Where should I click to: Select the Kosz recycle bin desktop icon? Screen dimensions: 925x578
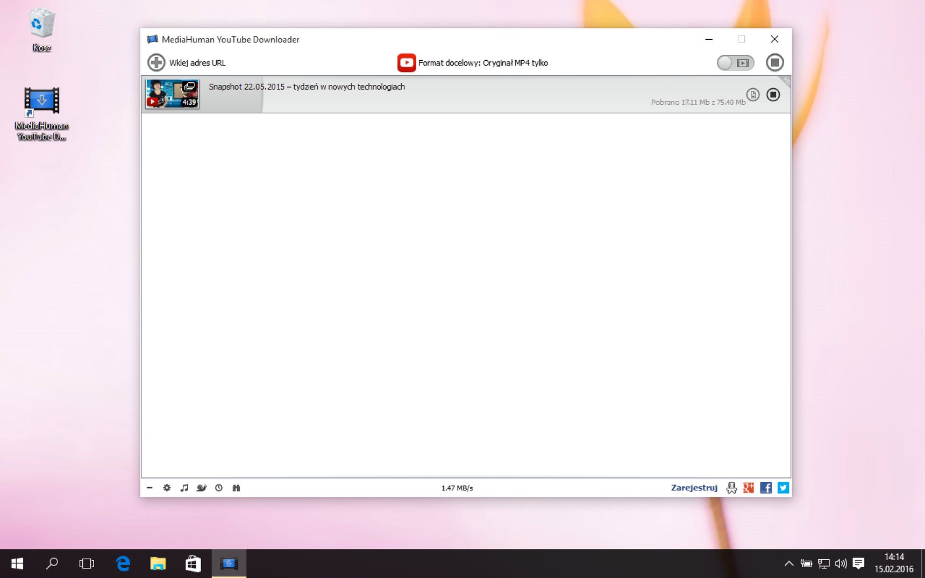(x=42, y=30)
